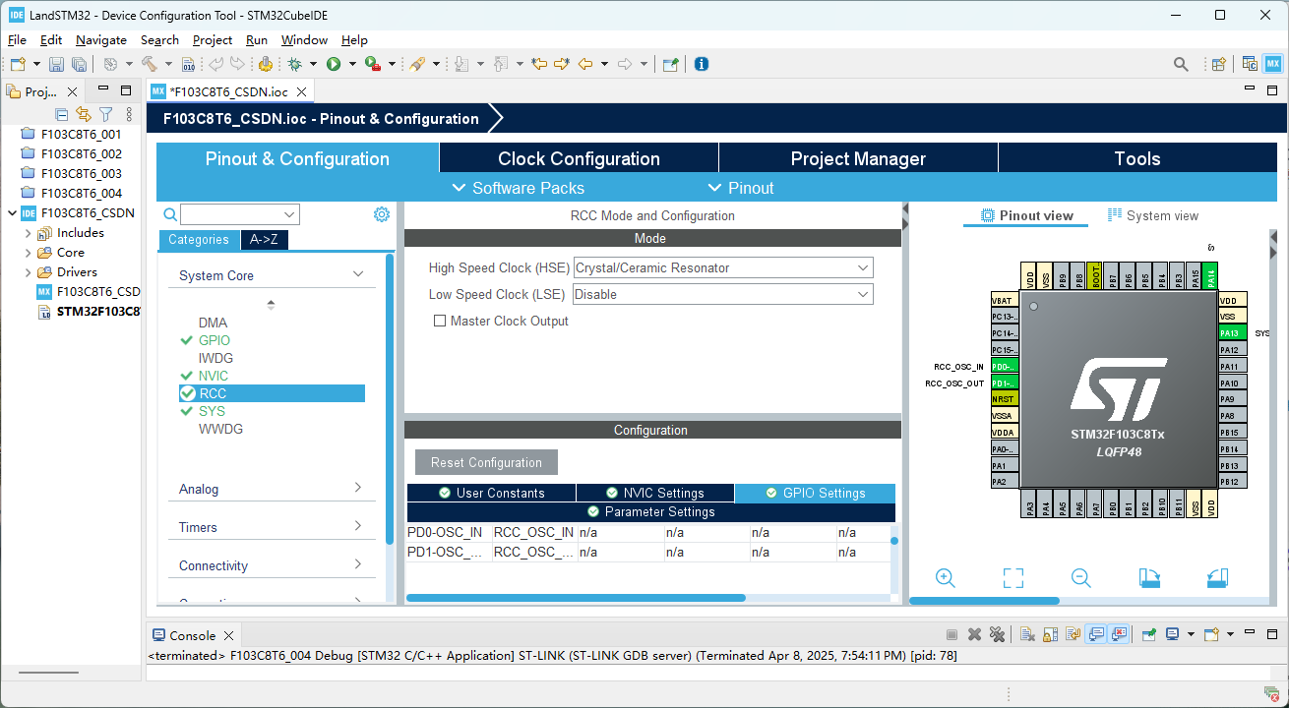Image resolution: width=1289 pixels, height=708 pixels.
Task: Click the blue Information center icon
Action: (701, 64)
